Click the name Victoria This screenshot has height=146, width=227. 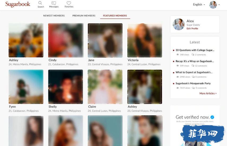tap(133, 60)
